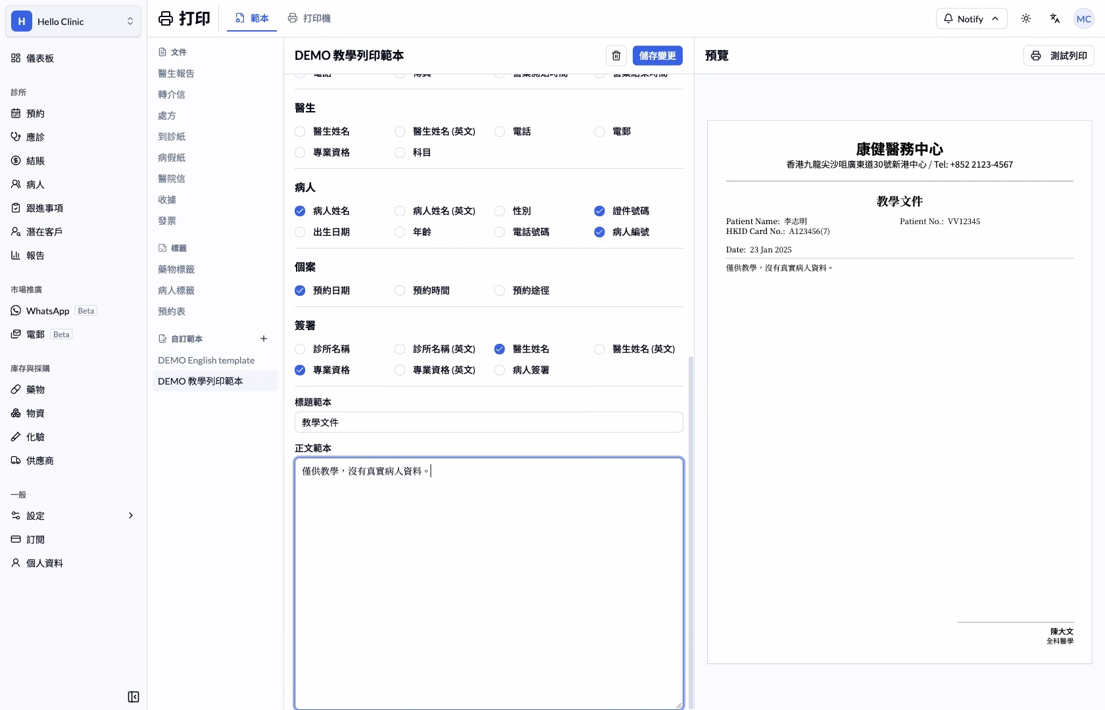Switch to 打印機 printers tab
Image resolution: width=1105 pixels, height=710 pixels.
coord(309,18)
